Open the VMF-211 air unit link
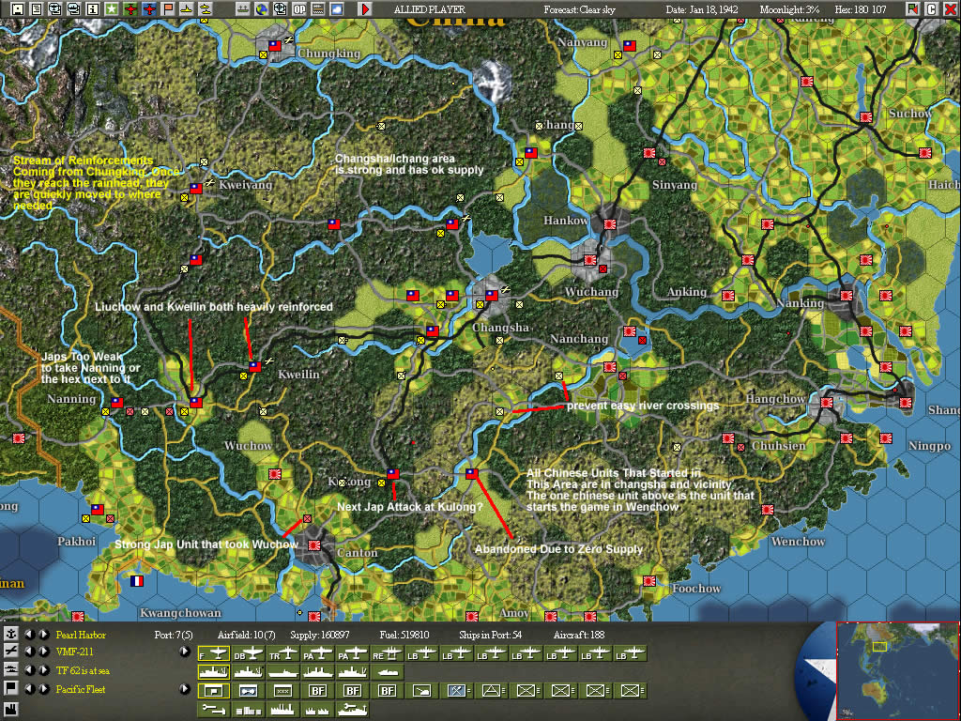Image resolution: width=961 pixels, height=721 pixels. (74, 652)
